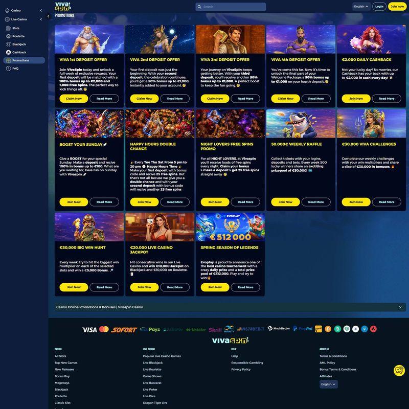The height and width of the screenshot is (409, 409).
Task: Open the Live Blackjack footer link
Action: (x=152, y=363)
